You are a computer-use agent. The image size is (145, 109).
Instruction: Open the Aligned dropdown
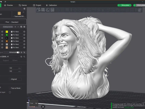tap(15, 79)
